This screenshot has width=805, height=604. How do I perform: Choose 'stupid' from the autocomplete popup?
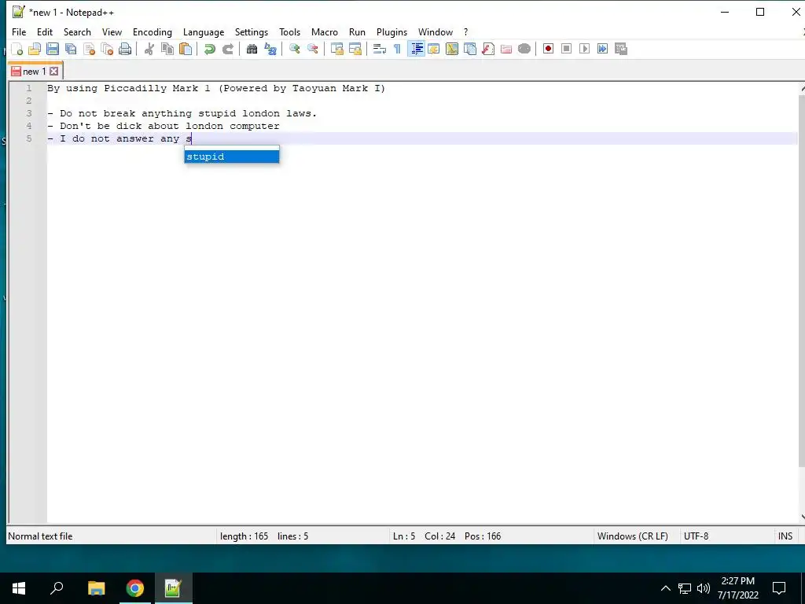232,157
